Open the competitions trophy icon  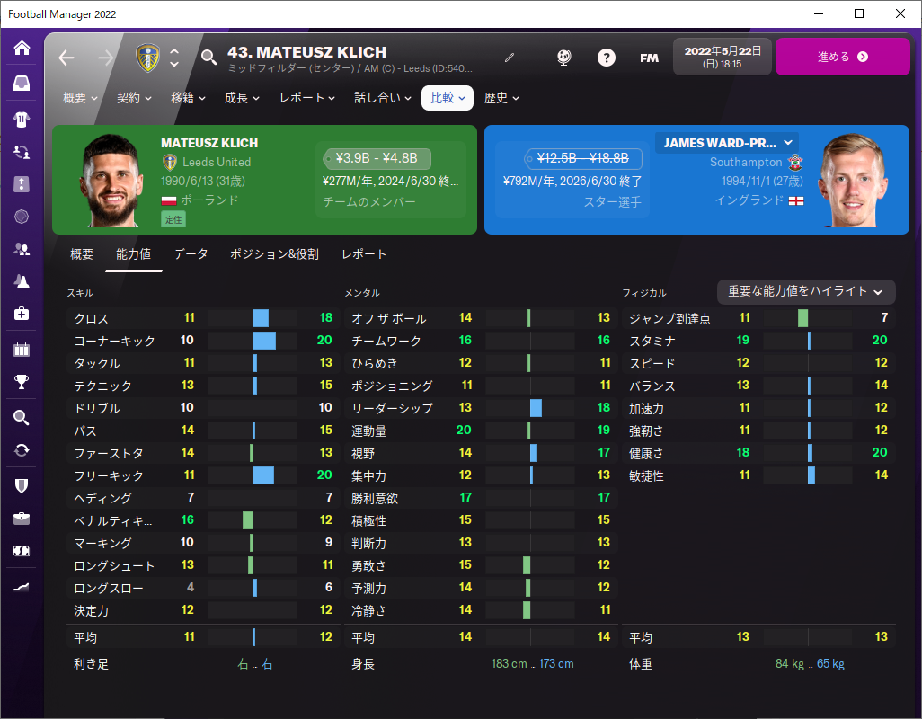pos(22,382)
